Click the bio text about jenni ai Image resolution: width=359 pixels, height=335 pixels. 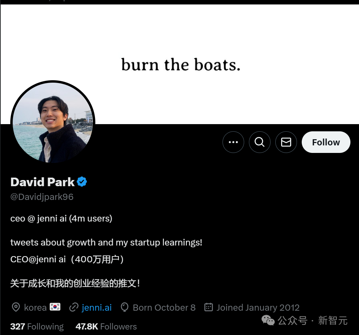click(x=61, y=218)
